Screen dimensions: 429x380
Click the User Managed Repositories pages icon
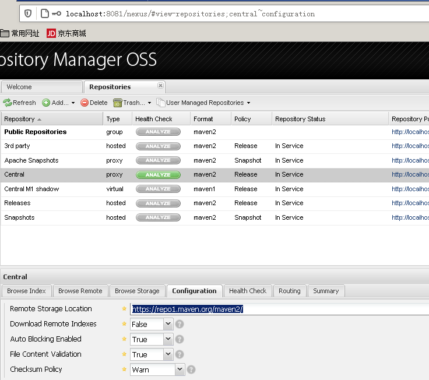(x=161, y=103)
